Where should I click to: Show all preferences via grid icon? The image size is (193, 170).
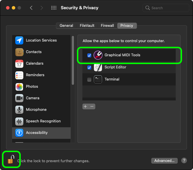click(x=54, y=8)
